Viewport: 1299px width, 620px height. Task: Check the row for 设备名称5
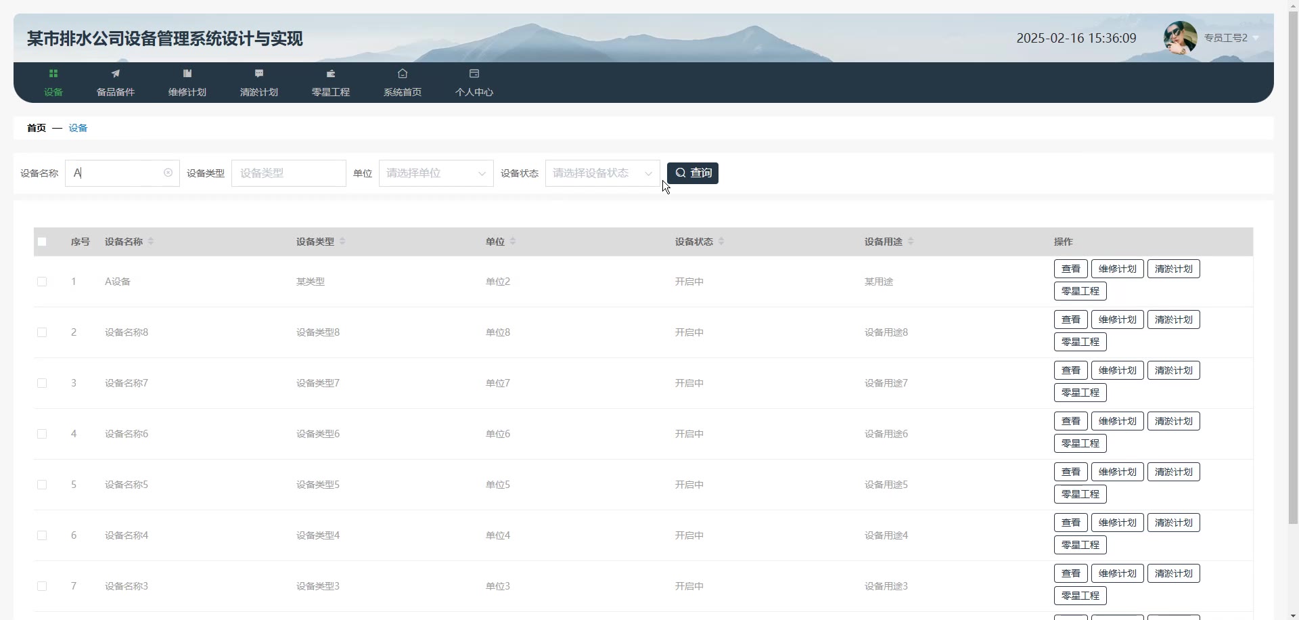42,485
